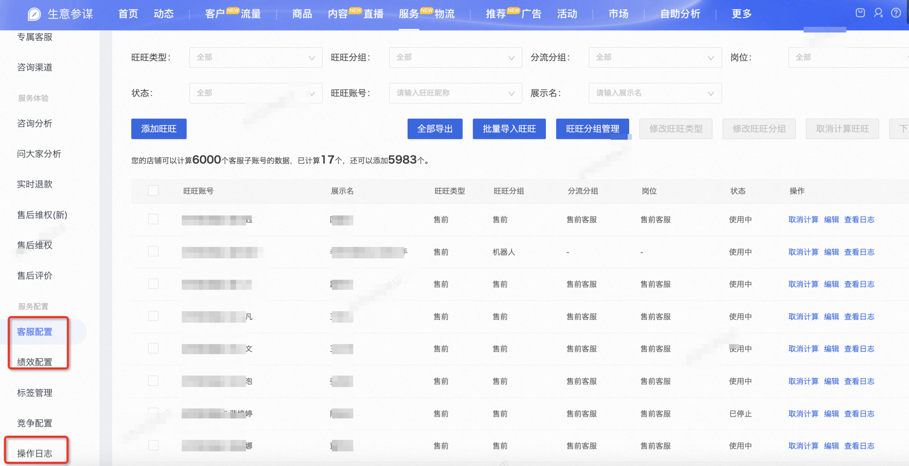This screenshot has width=909, height=466.
Task: Open the 广告 navigation item
Action: pyautogui.click(x=532, y=14)
